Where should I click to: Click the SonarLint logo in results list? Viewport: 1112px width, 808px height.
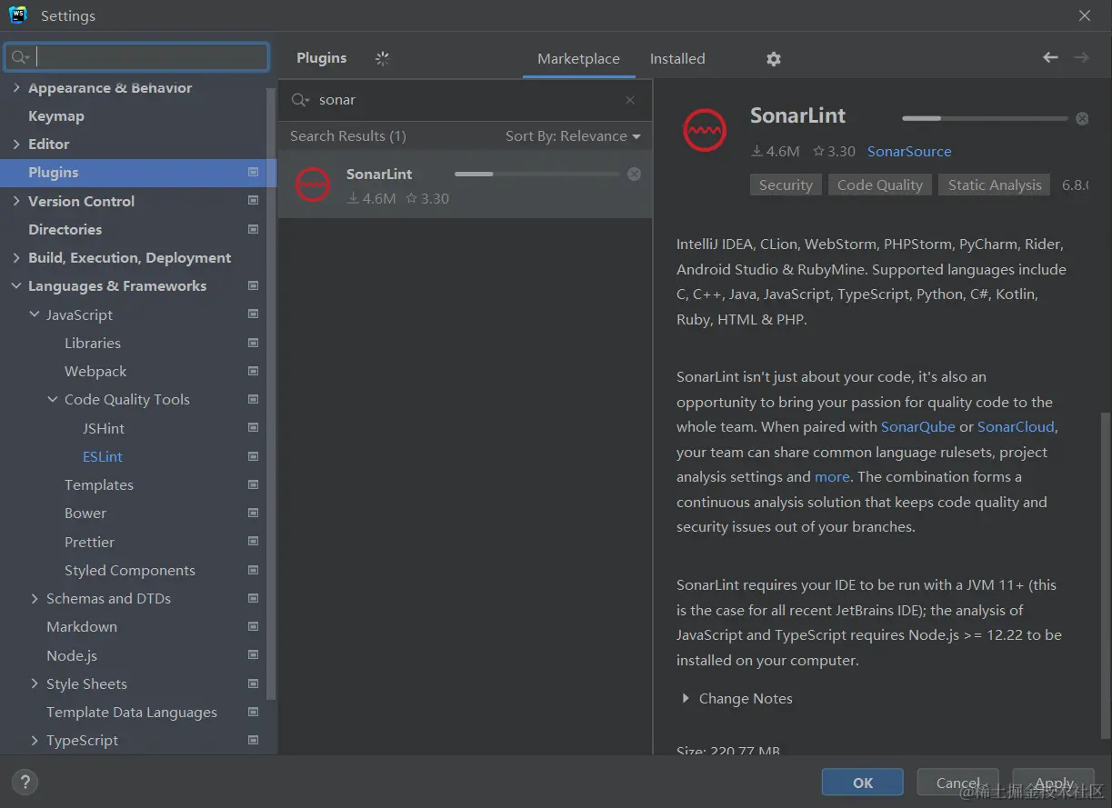[x=313, y=185]
